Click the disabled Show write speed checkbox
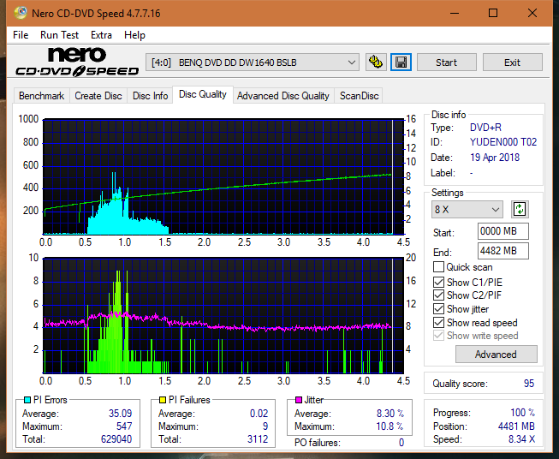 438,336
